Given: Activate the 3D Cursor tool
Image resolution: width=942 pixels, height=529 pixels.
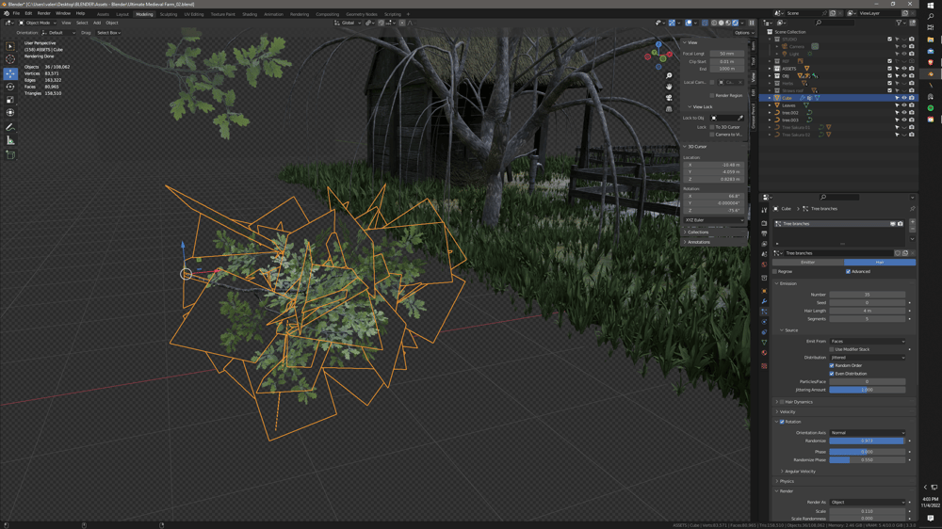Looking at the screenshot, I should tap(10, 59).
